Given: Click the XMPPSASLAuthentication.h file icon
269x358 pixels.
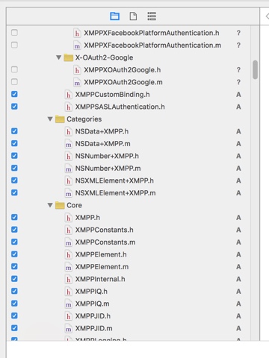Looking at the screenshot, I should pos(68,107).
